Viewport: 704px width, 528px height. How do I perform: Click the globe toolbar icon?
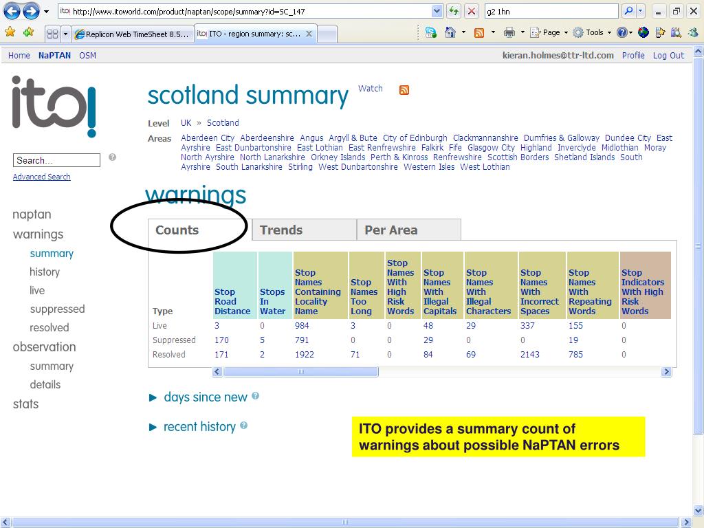tap(643, 32)
